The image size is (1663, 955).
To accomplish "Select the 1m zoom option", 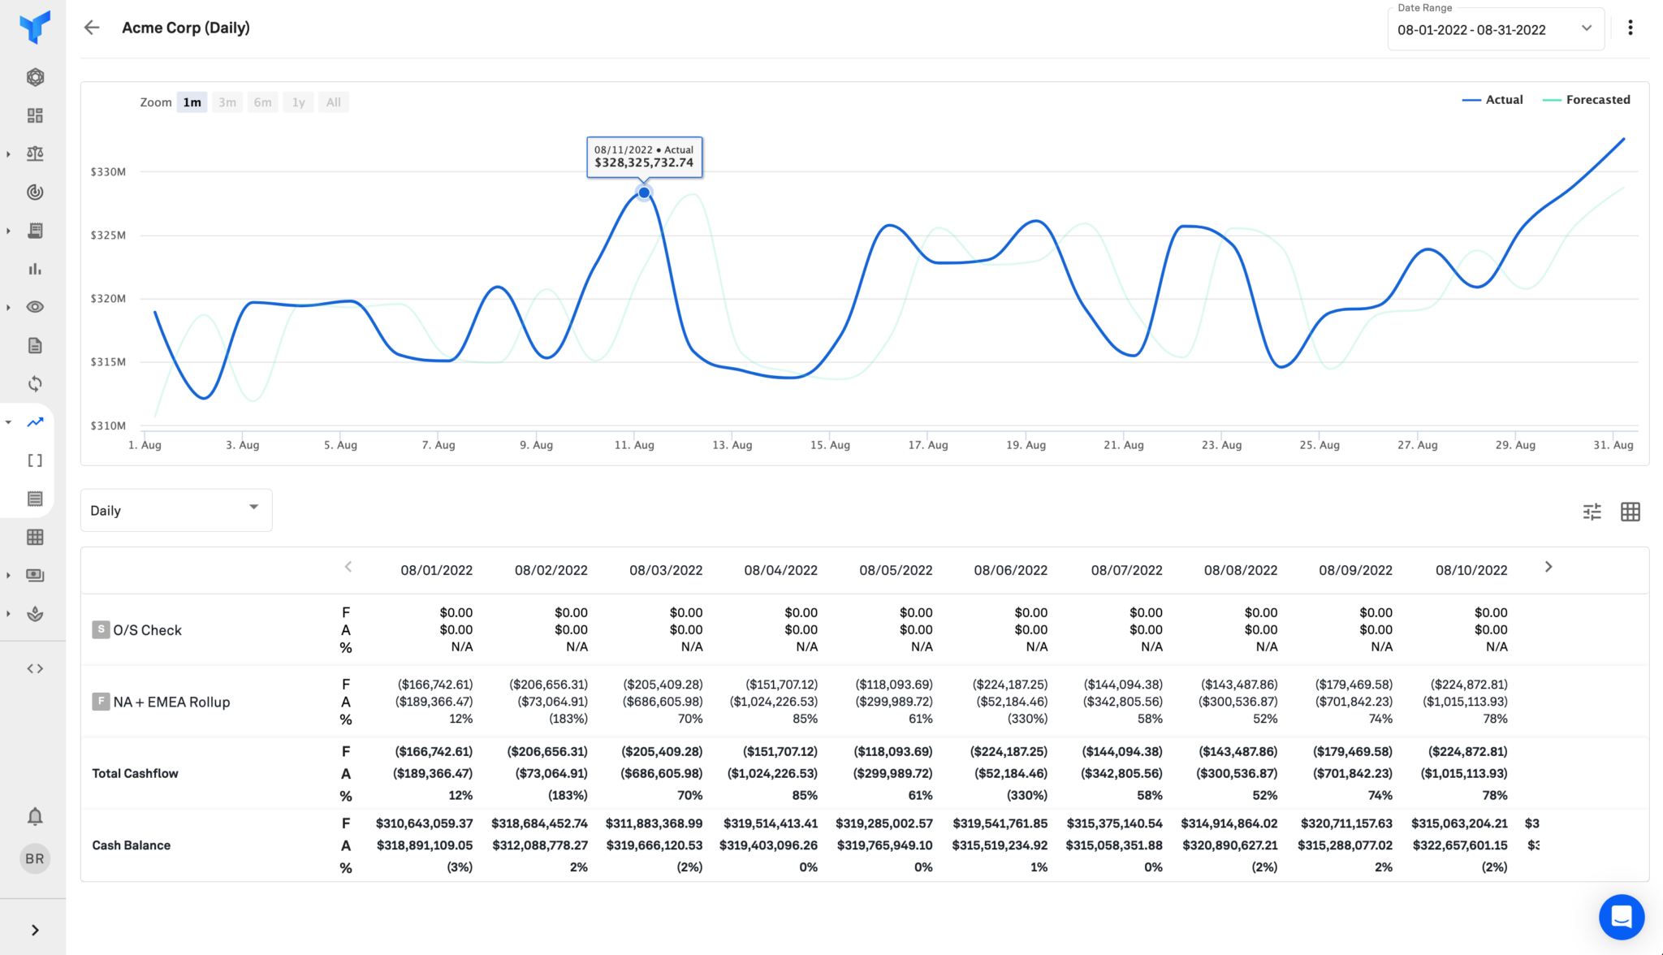I will (192, 102).
